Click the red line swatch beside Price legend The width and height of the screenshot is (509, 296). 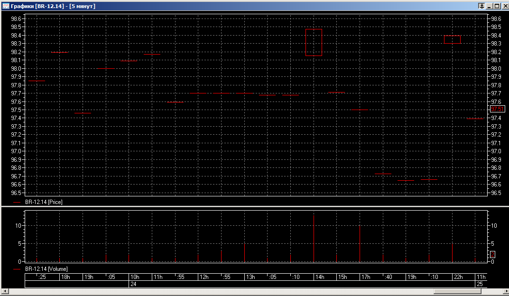(x=17, y=202)
